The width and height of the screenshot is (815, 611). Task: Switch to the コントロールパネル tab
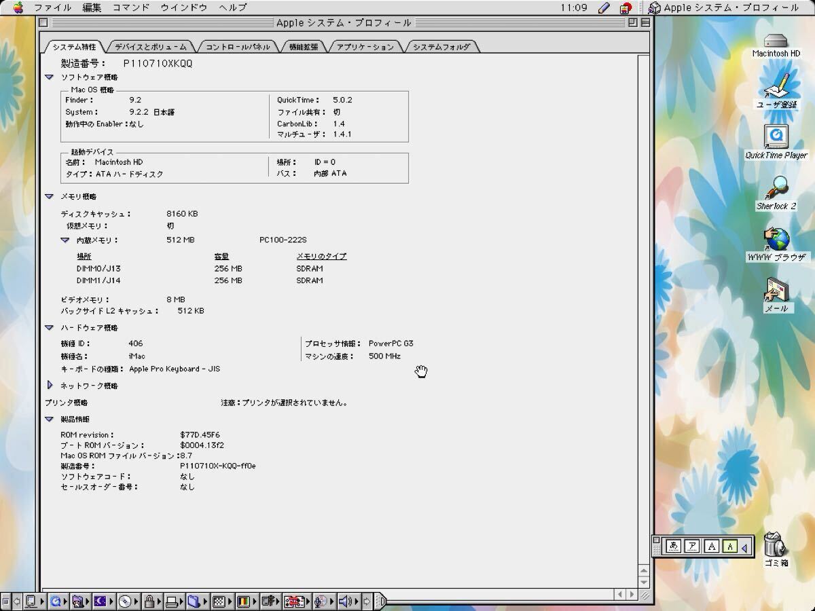coord(238,47)
